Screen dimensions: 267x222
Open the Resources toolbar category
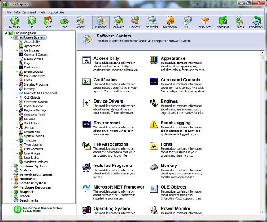(205, 22)
